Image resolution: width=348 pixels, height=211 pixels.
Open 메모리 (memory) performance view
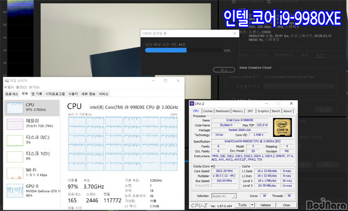tap(32, 124)
